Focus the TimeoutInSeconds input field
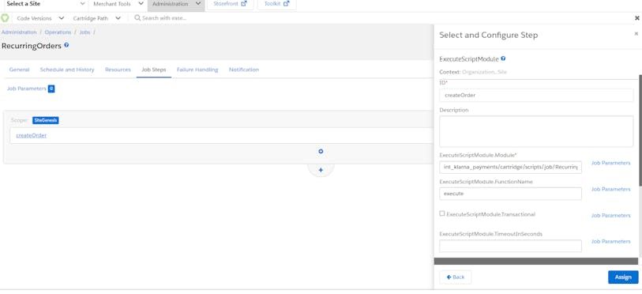Viewport: 642px width, 294px height. click(510, 246)
